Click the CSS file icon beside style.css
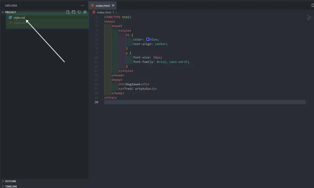Viewport: 314px width, 188px height. (x=10, y=18)
